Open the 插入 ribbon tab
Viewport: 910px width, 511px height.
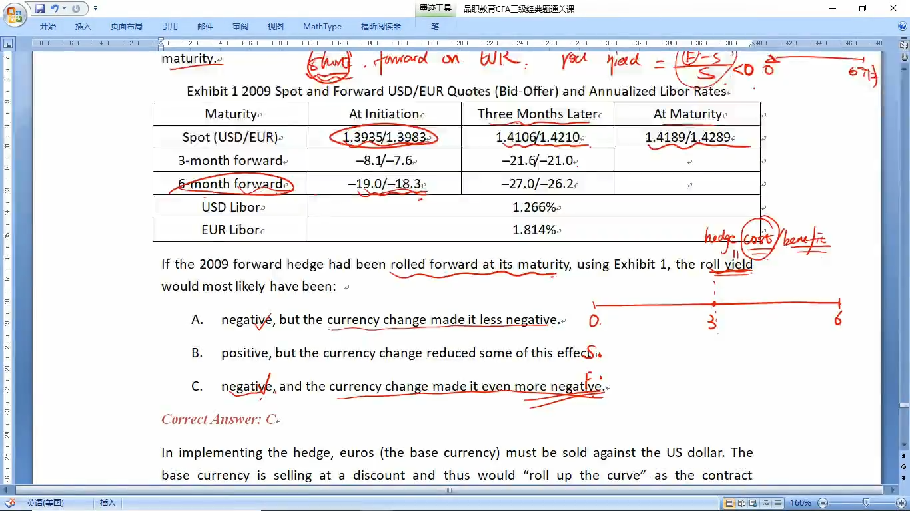coord(83,26)
